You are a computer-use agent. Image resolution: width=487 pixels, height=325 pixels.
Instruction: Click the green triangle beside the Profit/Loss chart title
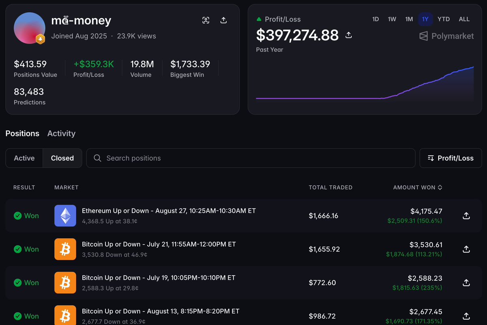coord(259,19)
